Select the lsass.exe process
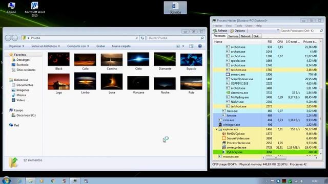This screenshot has height=184, width=328. pos(265,111)
